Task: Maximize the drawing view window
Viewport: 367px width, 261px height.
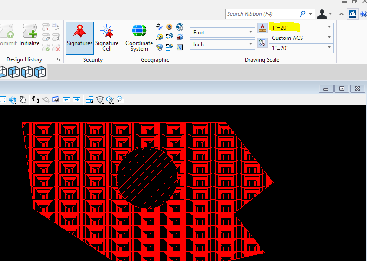Action: [x=342, y=89]
